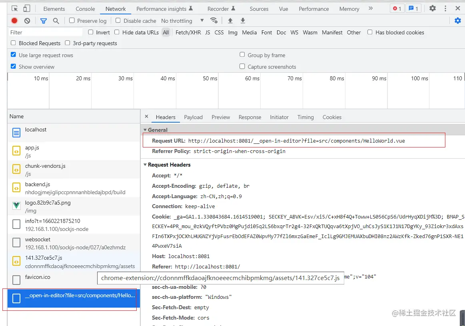Stop recording network log with red button
The image size is (465, 326).
coord(14,21)
